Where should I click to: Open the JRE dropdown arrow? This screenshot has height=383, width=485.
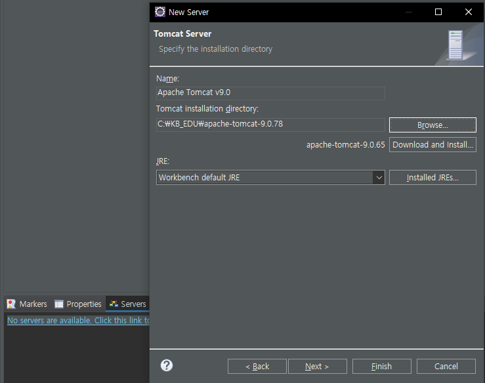coord(379,178)
